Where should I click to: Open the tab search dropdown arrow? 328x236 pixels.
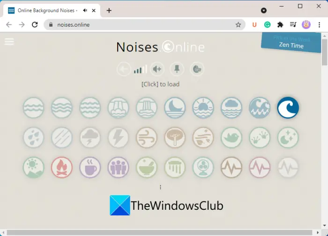tap(264, 10)
